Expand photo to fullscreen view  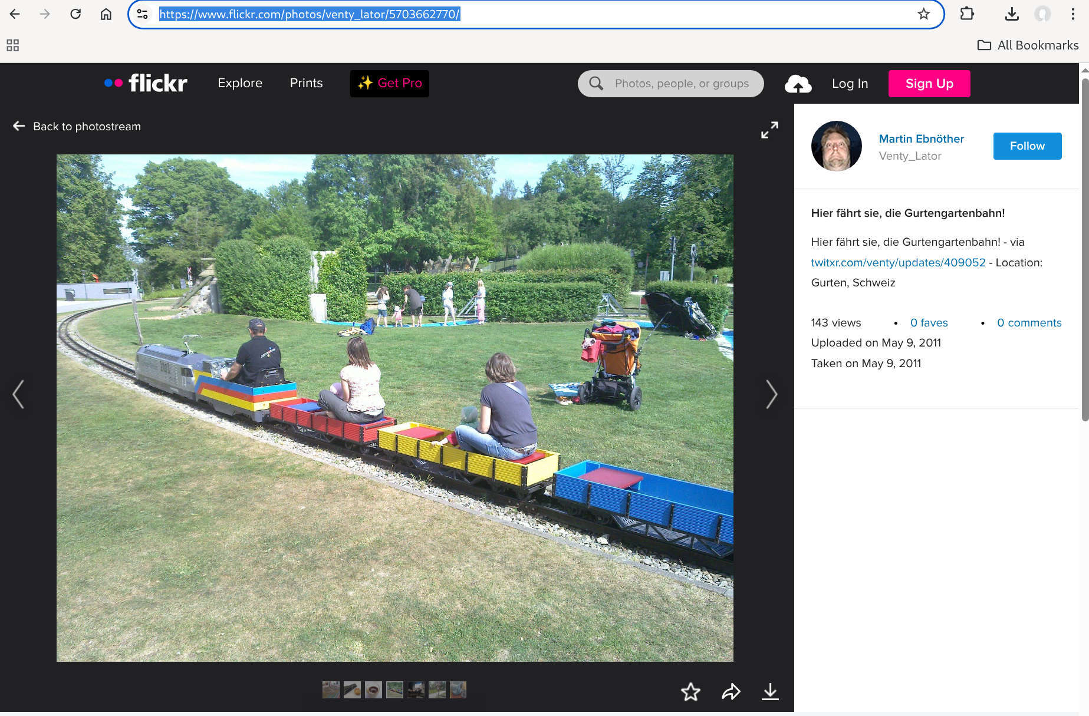coord(769,130)
